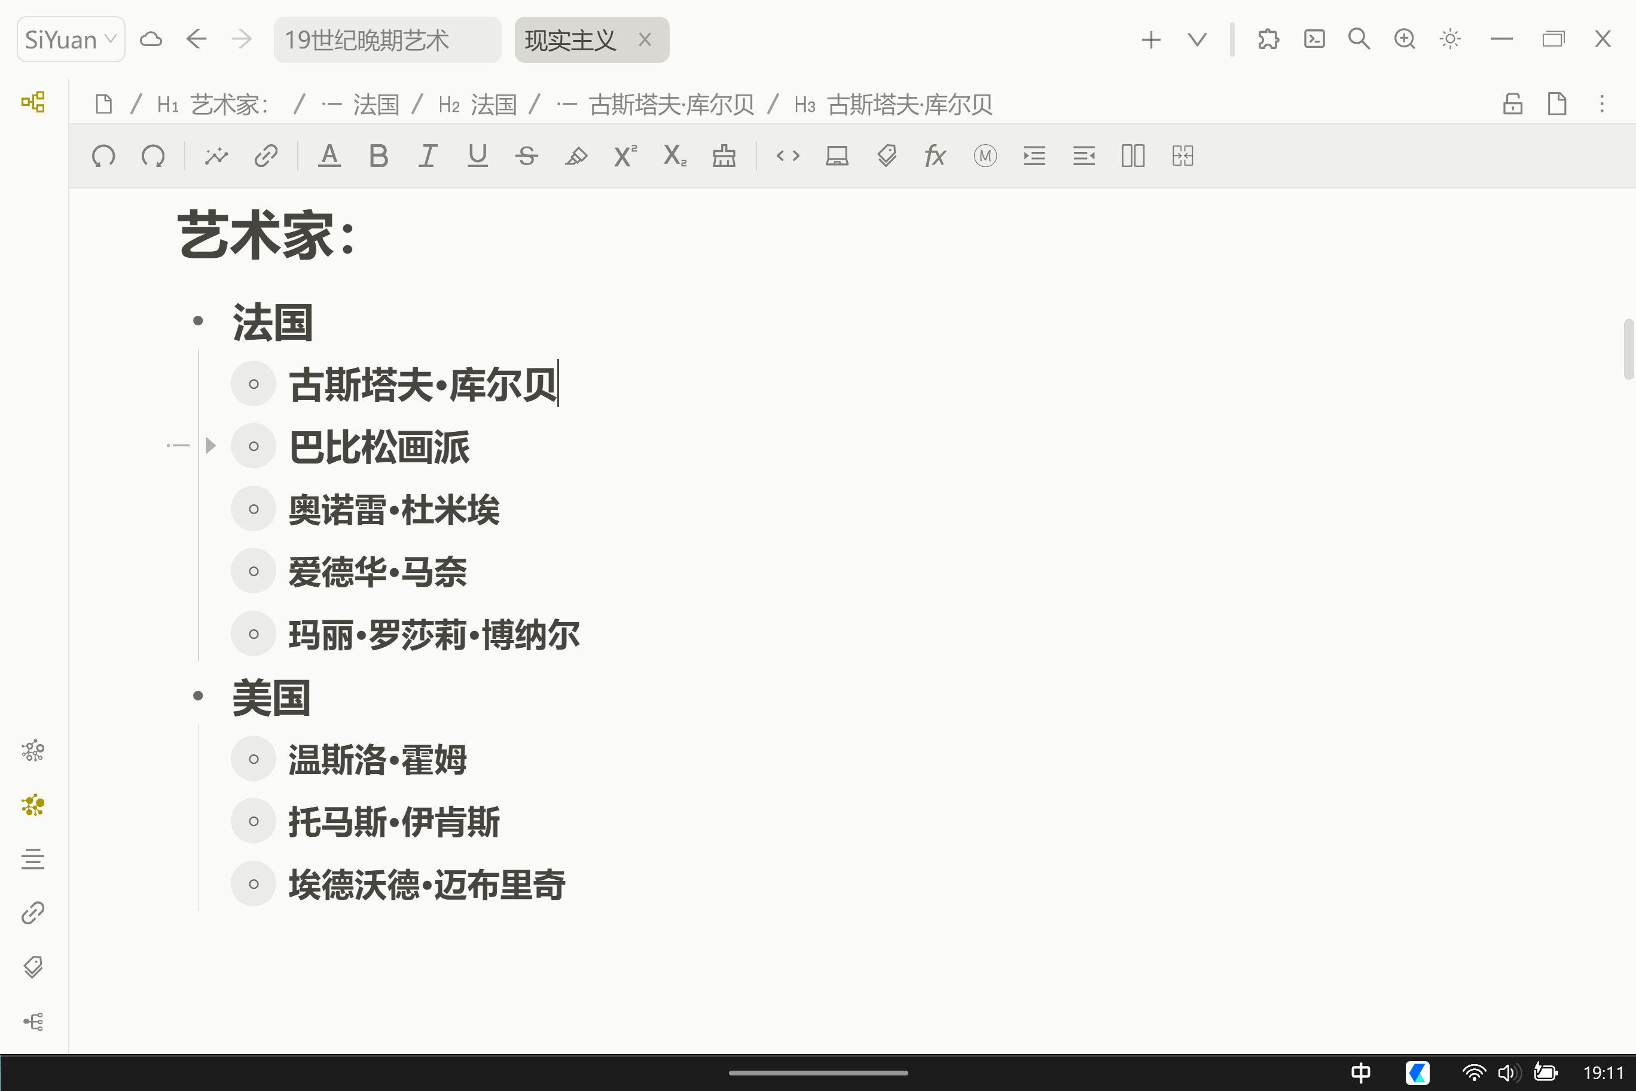This screenshot has height=1091, width=1636.
Task: Open the tab switcher chevron near the plus button
Action: click(x=1197, y=39)
